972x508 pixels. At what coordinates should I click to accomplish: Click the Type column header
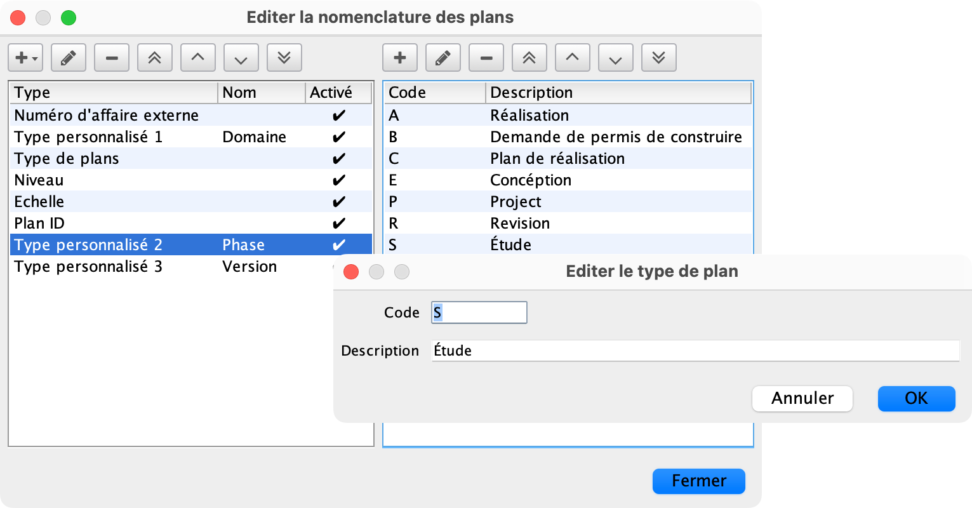click(x=114, y=93)
